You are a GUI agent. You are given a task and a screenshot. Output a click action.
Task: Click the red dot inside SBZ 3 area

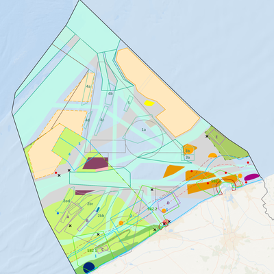coord(208,183)
